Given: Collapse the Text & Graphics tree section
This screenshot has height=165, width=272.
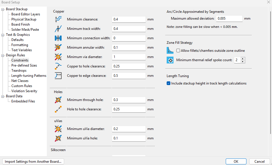Looking at the screenshot, I should click(x=3, y=35).
